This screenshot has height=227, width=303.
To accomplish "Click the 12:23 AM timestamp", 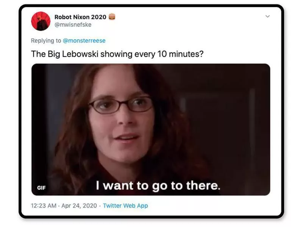I will click(44, 205).
